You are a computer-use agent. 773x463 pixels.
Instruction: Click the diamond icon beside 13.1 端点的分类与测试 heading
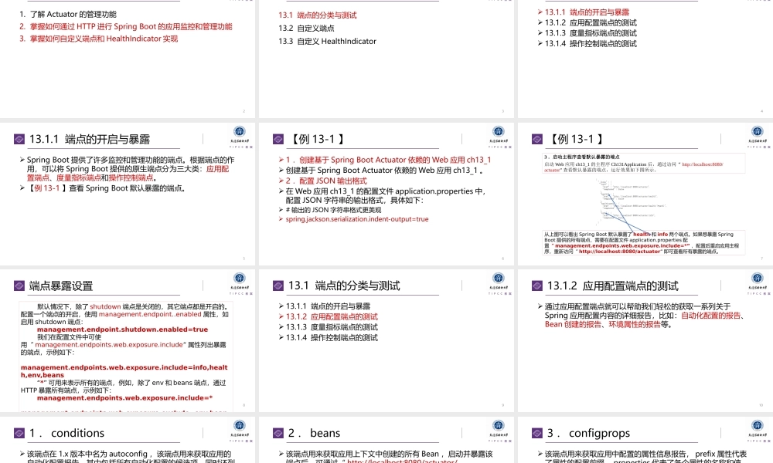(x=278, y=285)
